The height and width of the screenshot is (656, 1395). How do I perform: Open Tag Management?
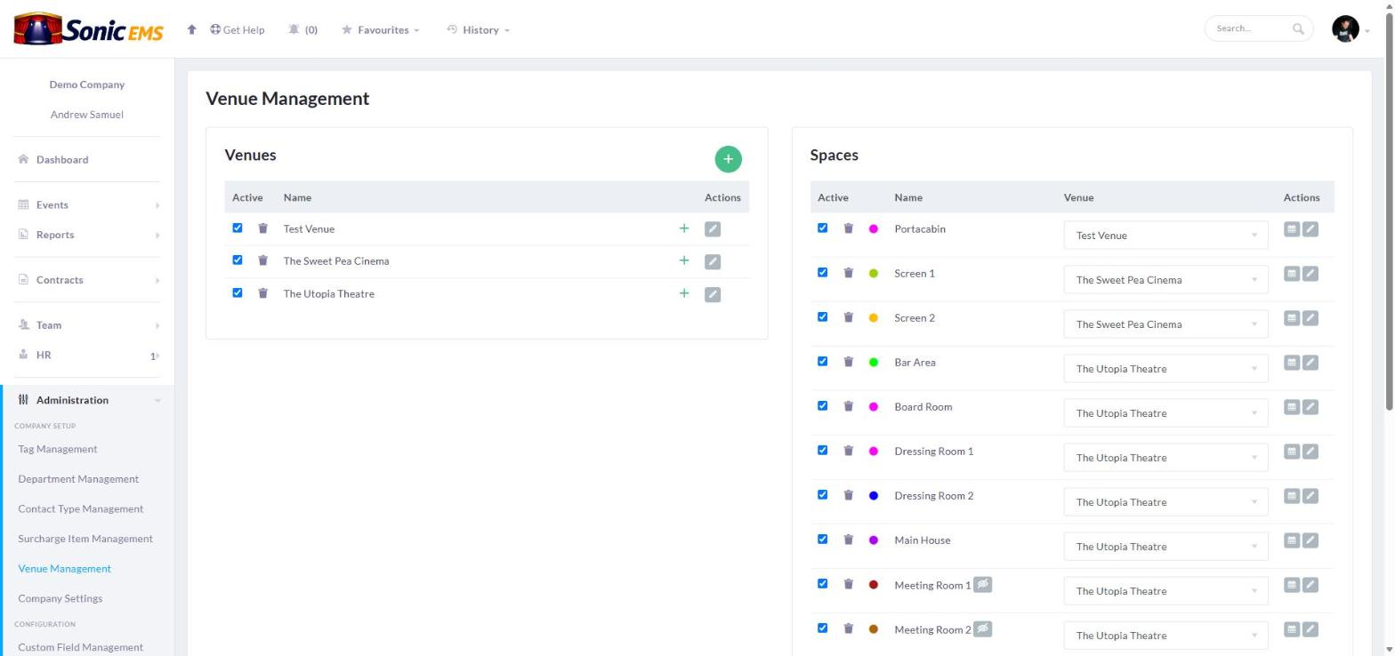pos(58,449)
